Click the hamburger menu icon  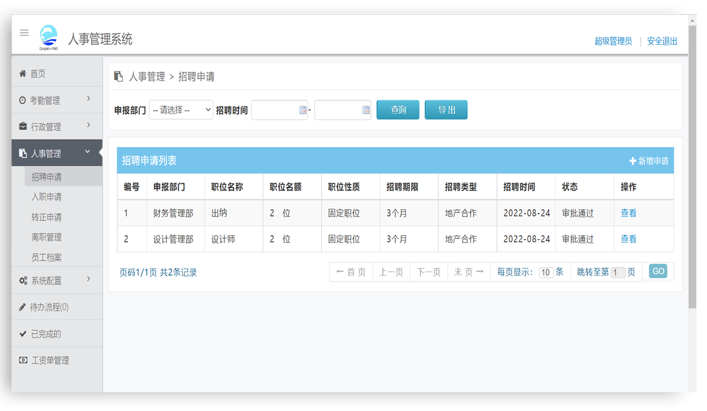coord(24,33)
